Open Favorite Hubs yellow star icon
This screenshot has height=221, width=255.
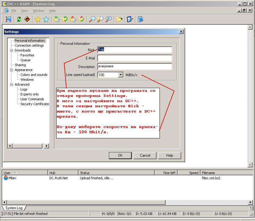[x=38, y=19]
